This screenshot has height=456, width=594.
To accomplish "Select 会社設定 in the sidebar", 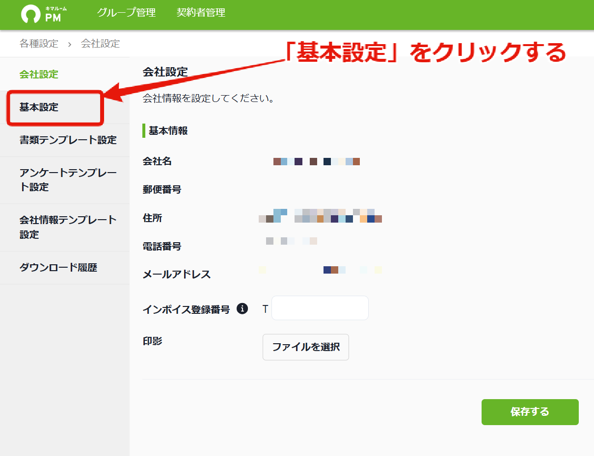I will [65, 74].
